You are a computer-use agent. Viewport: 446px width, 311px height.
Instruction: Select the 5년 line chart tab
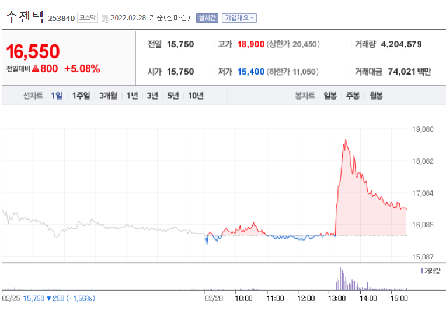point(173,96)
